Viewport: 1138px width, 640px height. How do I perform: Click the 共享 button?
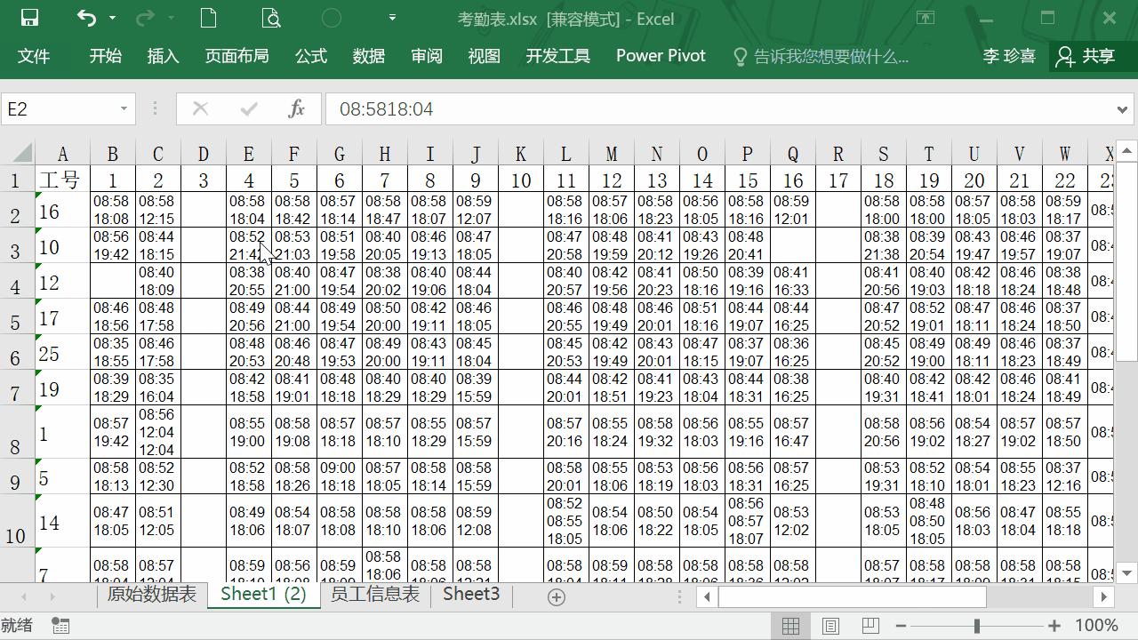[x=1094, y=55]
